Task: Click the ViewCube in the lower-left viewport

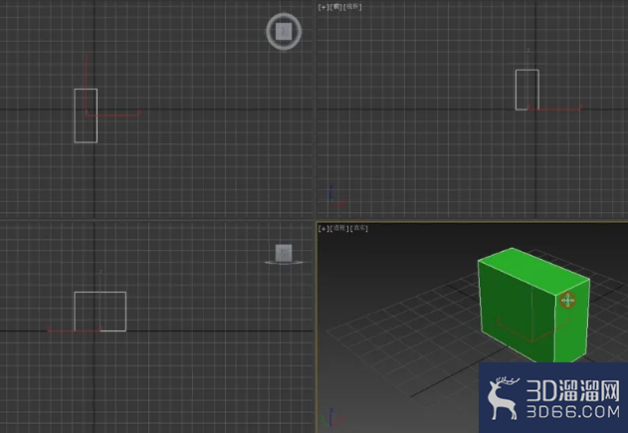Action: (x=284, y=254)
